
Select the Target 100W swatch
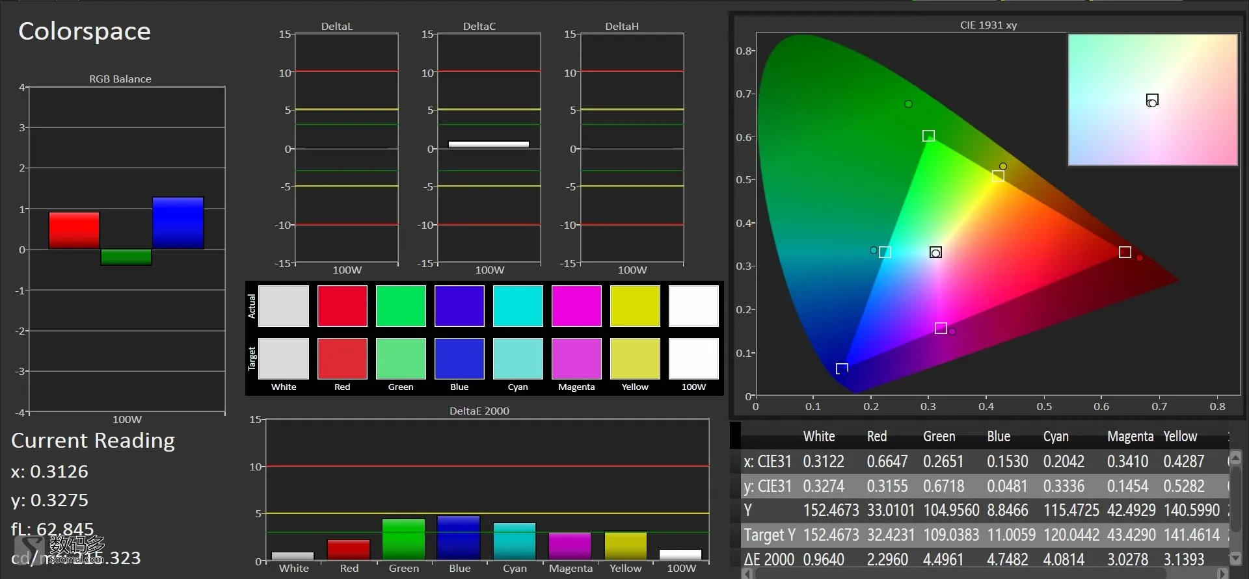(x=693, y=359)
